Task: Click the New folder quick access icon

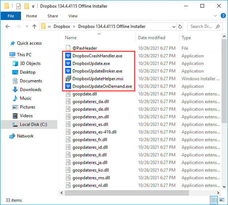Action: pos(26,6)
